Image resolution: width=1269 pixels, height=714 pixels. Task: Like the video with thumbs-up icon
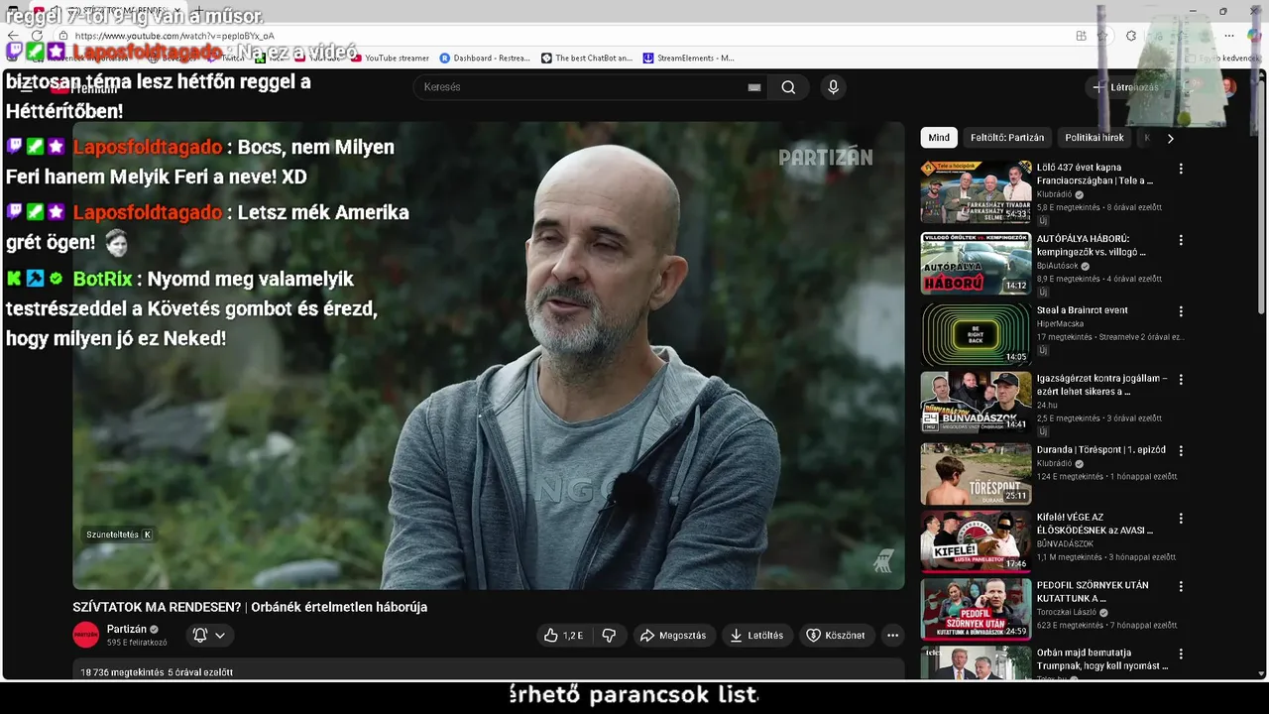point(563,636)
